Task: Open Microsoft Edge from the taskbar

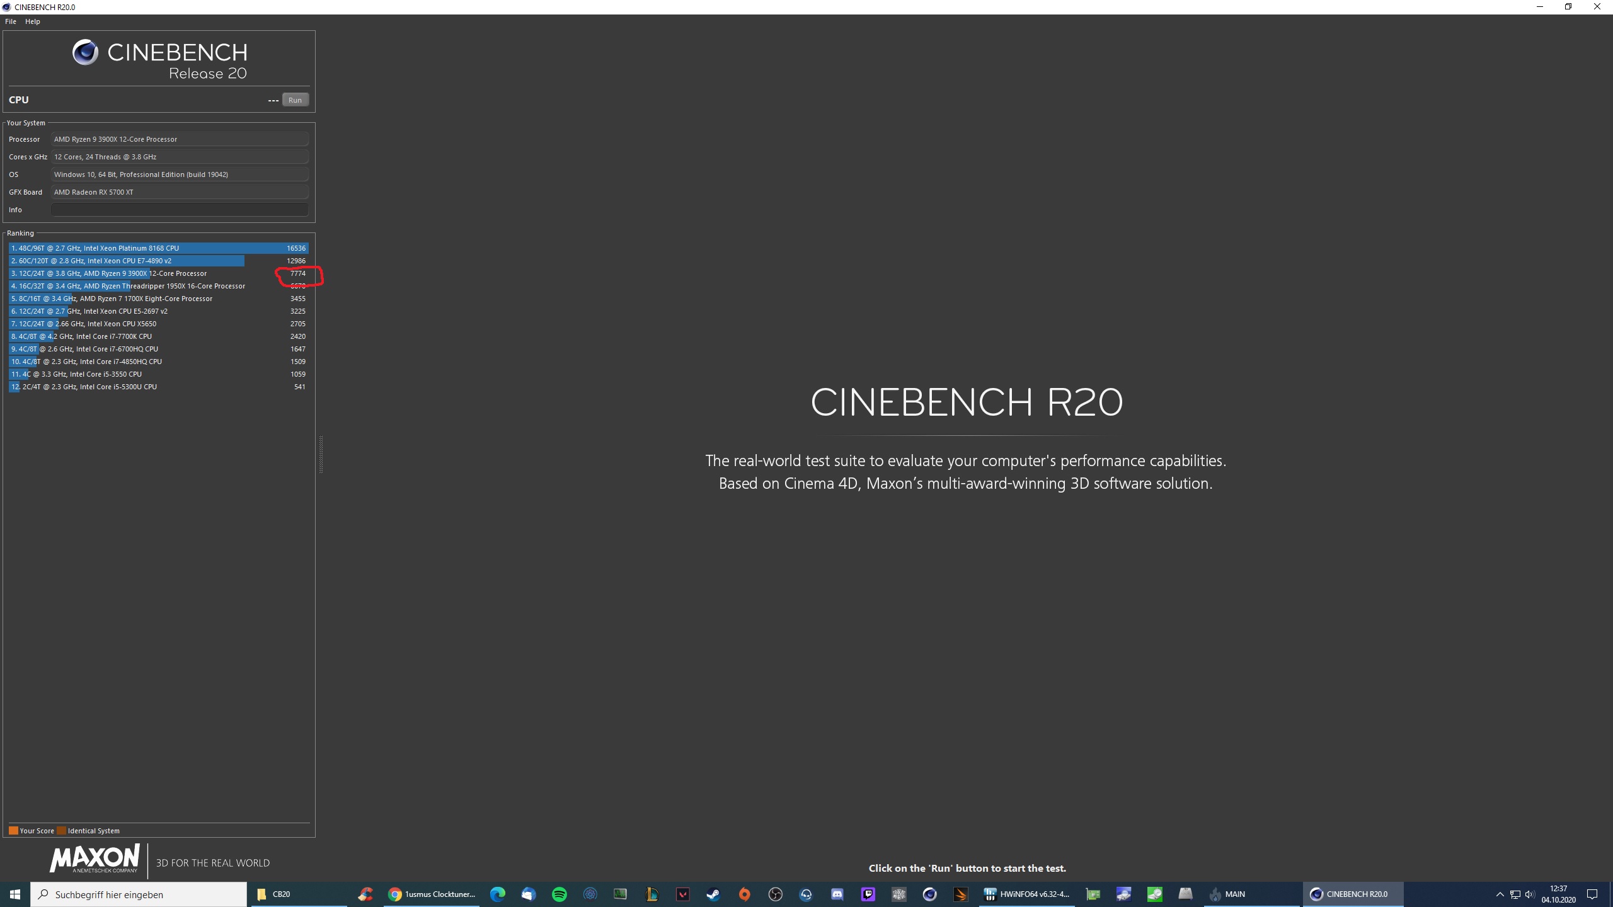Action: pyautogui.click(x=497, y=894)
